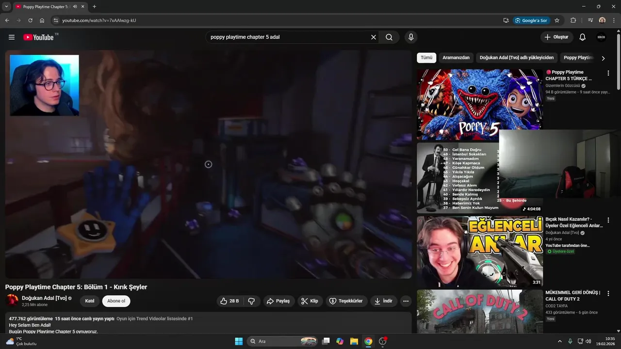Open the YouTube hamburger guide menu
Image resolution: width=621 pixels, height=349 pixels.
click(12, 37)
